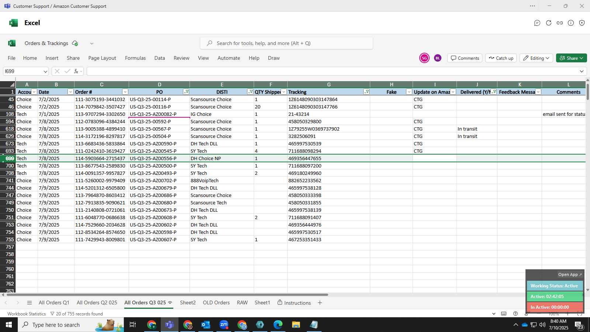
Task: Open the Insert ribbon tab
Action: tap(52, 58)
